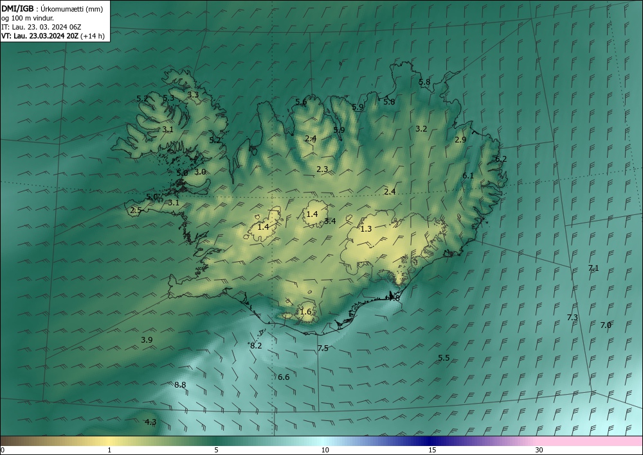643x455 pixels.
Task: Click the "7.0" value over the eastern sea
Action: coord(606,325)
